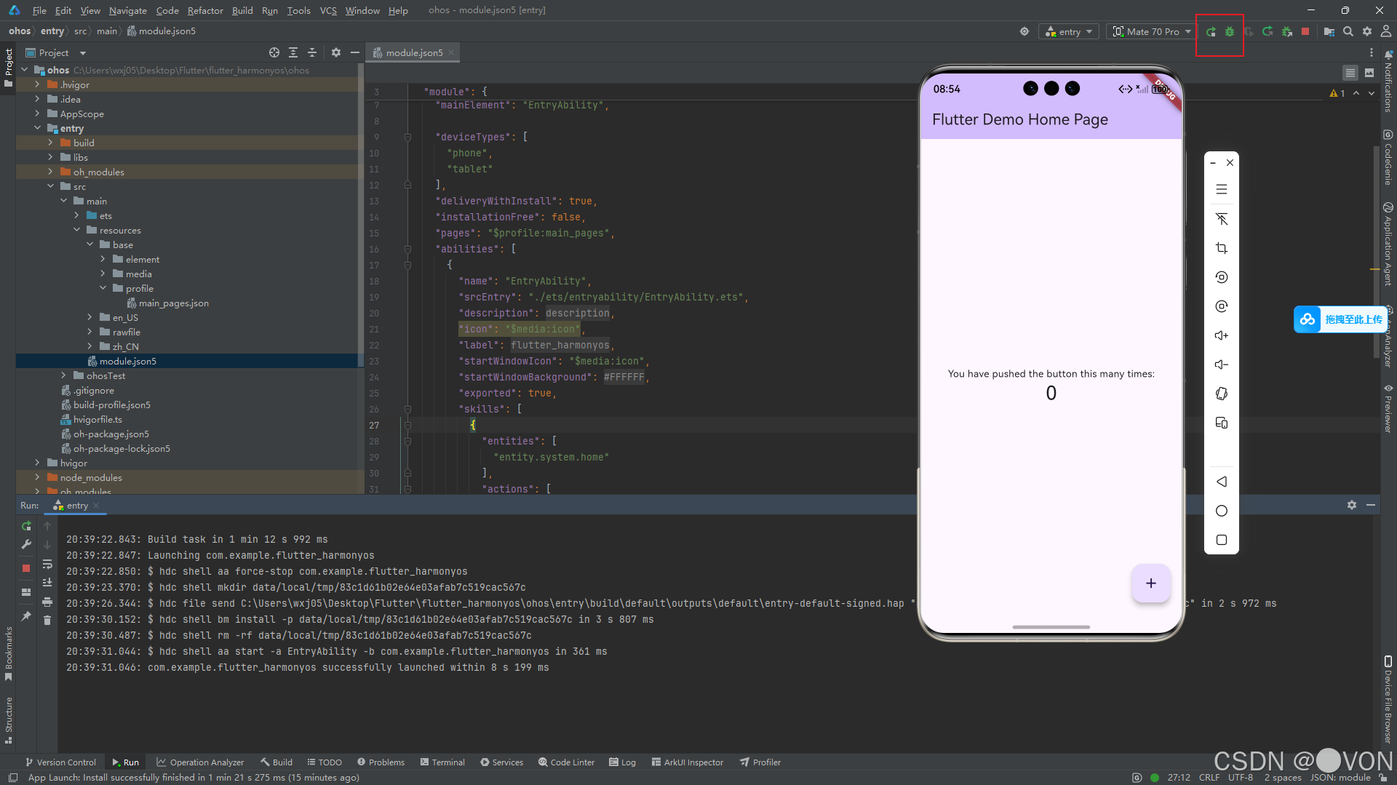This screenshot has width=1397, height=785.
Task: Expand the hvigor folder in project tree
Action: pyautogui.click(x=37, y=463)
